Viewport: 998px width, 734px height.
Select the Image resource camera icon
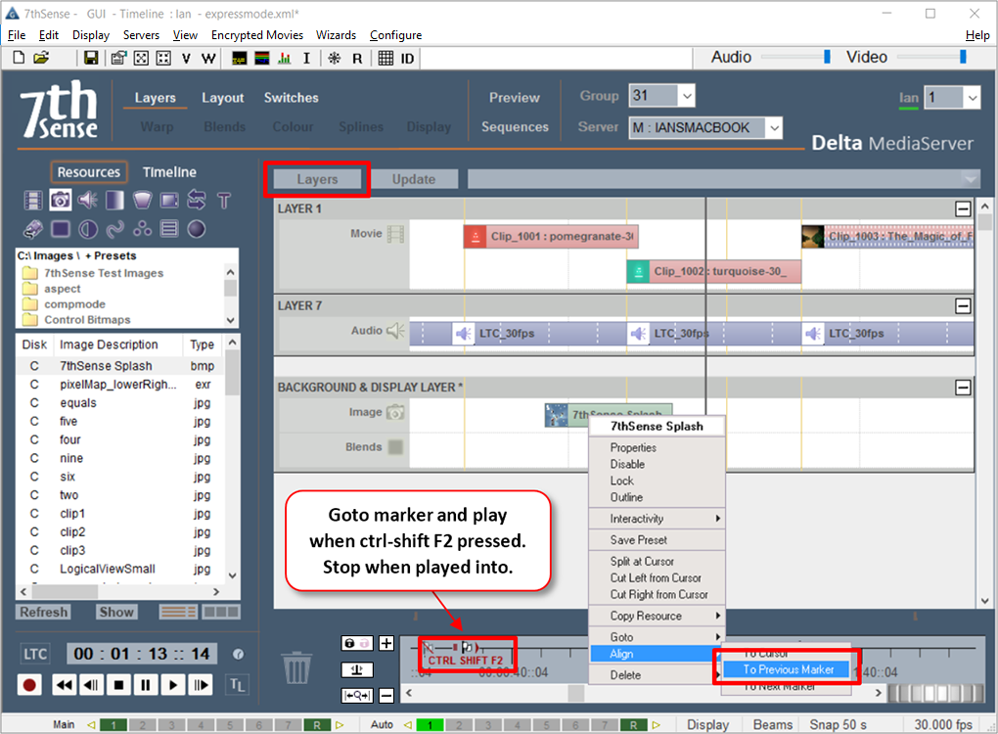[x=61, y=201]
